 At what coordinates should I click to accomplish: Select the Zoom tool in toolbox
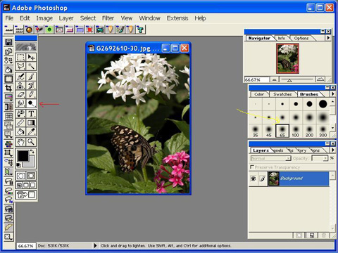click(31, 142)
